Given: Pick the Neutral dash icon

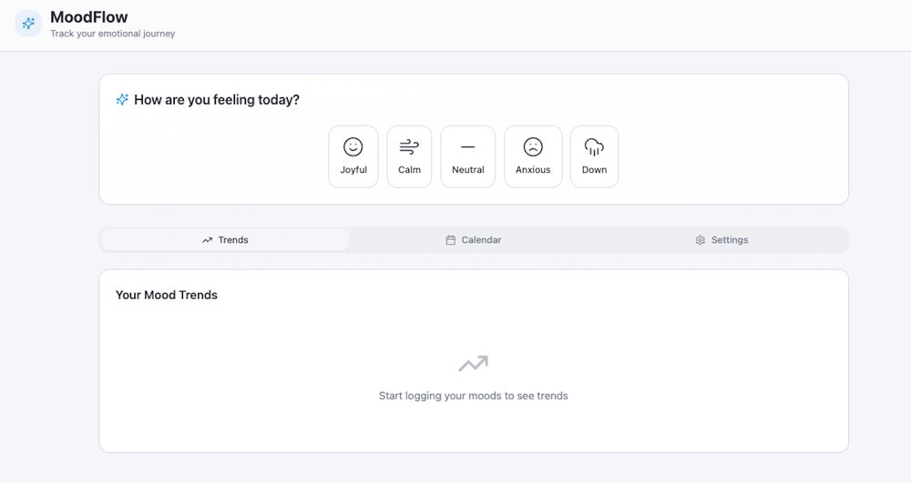Looking at the screenshot, I should [467, 146].
